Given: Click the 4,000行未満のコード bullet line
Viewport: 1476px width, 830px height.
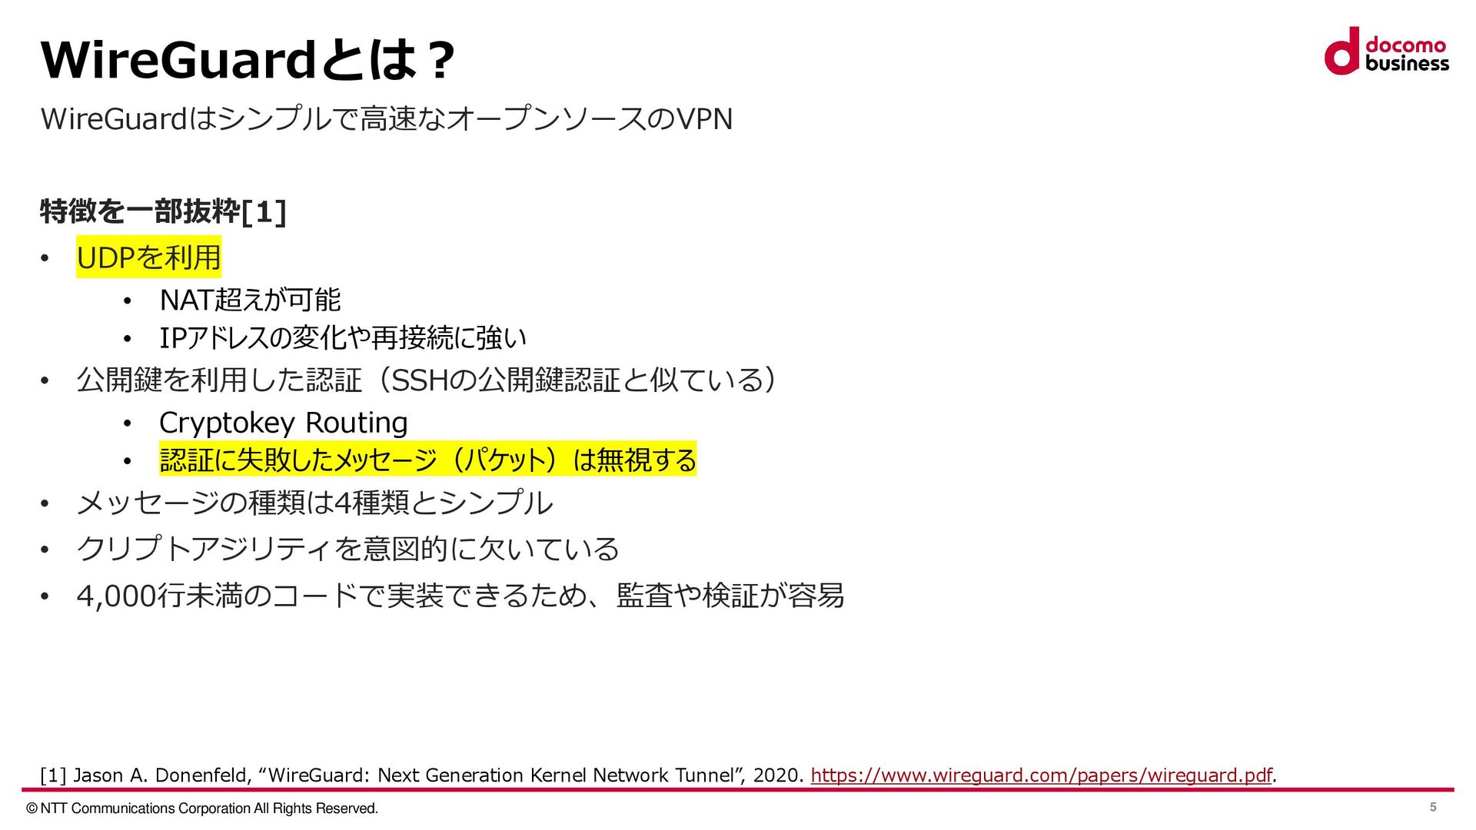Looking at the screenshot, I should (x=460, y=596).
